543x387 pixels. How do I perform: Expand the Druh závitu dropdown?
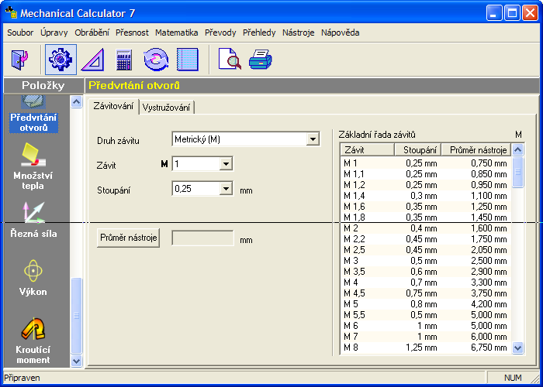(313, 139)
